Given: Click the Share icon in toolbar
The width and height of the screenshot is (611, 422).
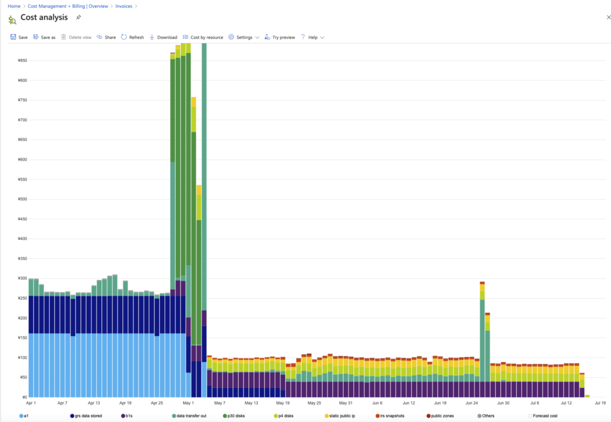Looking at the screenshot, I should 100,37.
